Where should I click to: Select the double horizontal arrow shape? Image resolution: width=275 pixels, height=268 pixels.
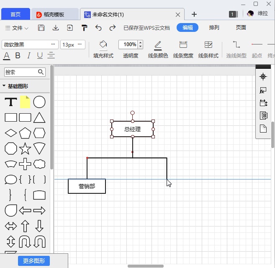[11, 226]
